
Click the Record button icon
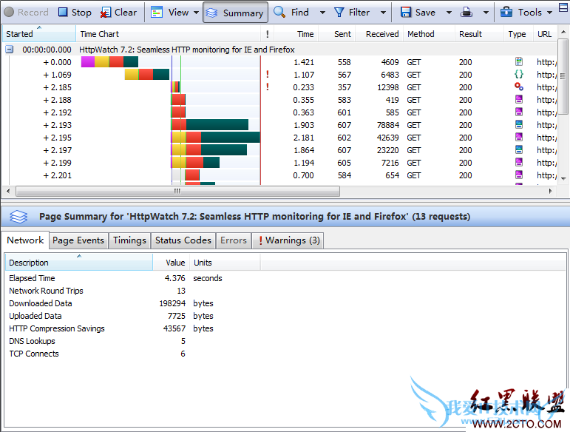9,13
